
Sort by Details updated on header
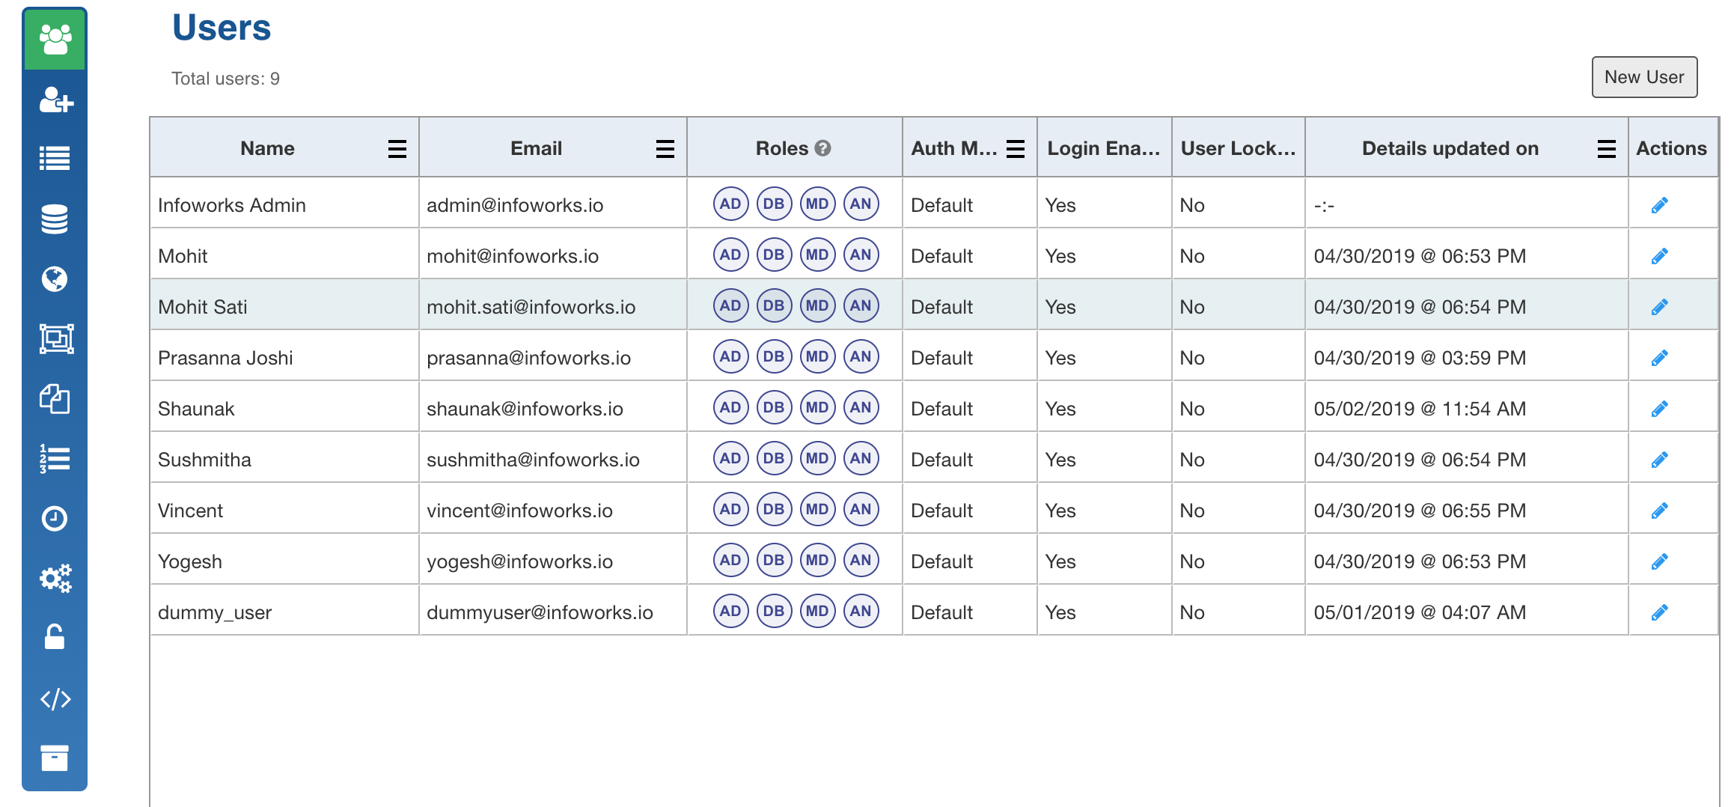pos(1450,148)
